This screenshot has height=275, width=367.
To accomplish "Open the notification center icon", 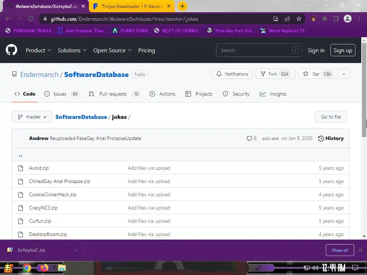I will (355, 268).
